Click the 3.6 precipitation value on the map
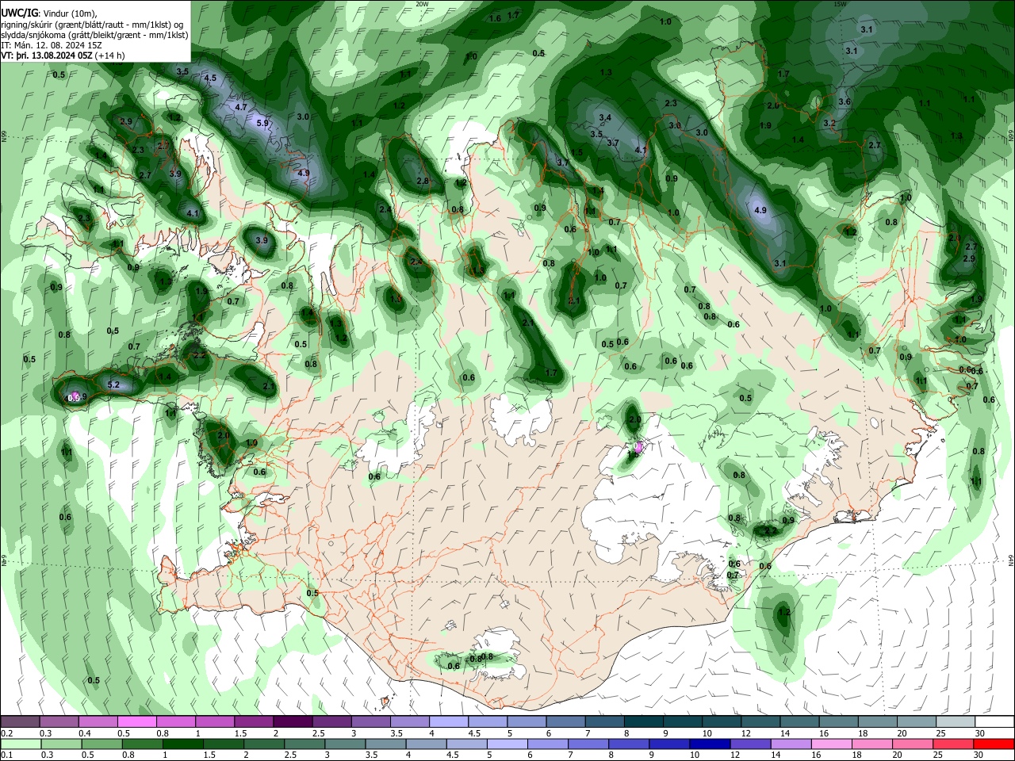The width and height of the screenshot is (1015, 761). click(x=845, y=102)
